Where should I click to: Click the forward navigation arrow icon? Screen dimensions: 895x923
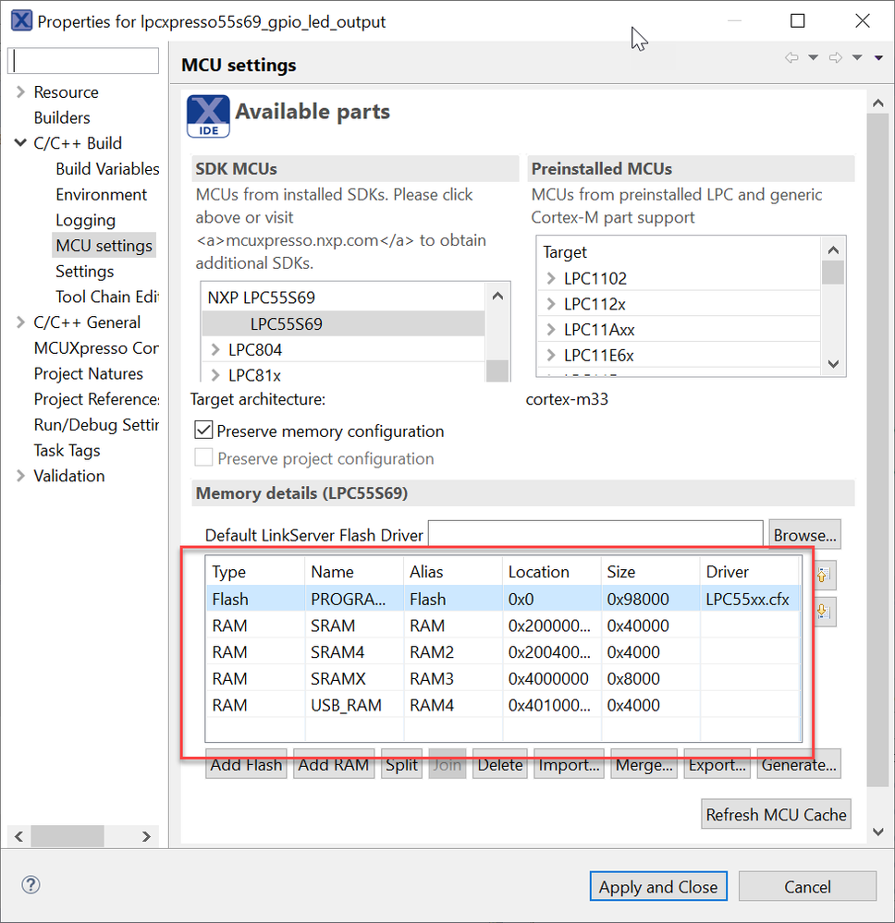pos(835,57)
